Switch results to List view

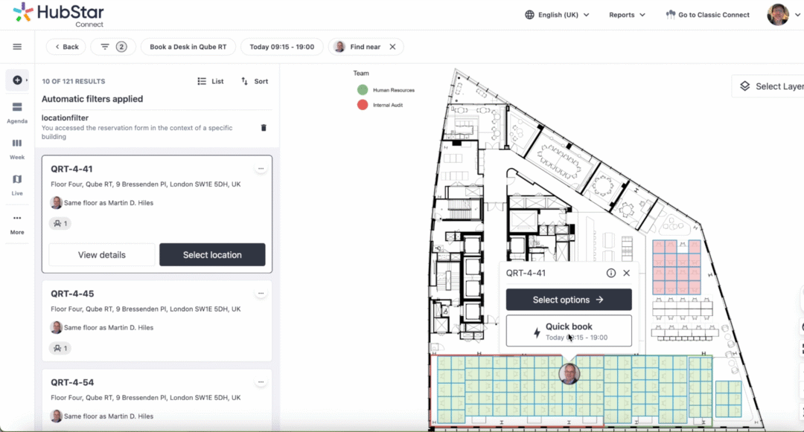211,81
